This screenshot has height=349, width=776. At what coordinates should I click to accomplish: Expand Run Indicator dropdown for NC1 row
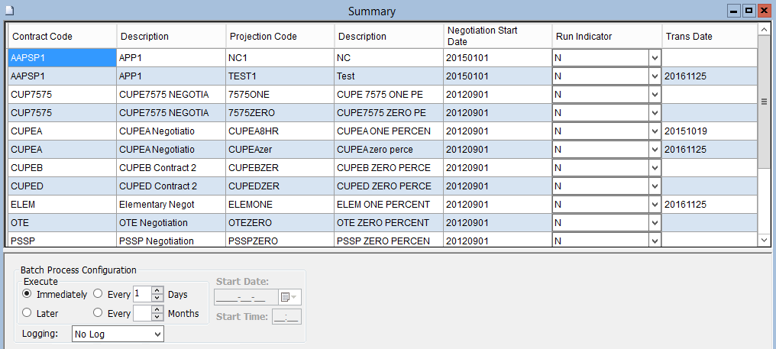(655, 57)
